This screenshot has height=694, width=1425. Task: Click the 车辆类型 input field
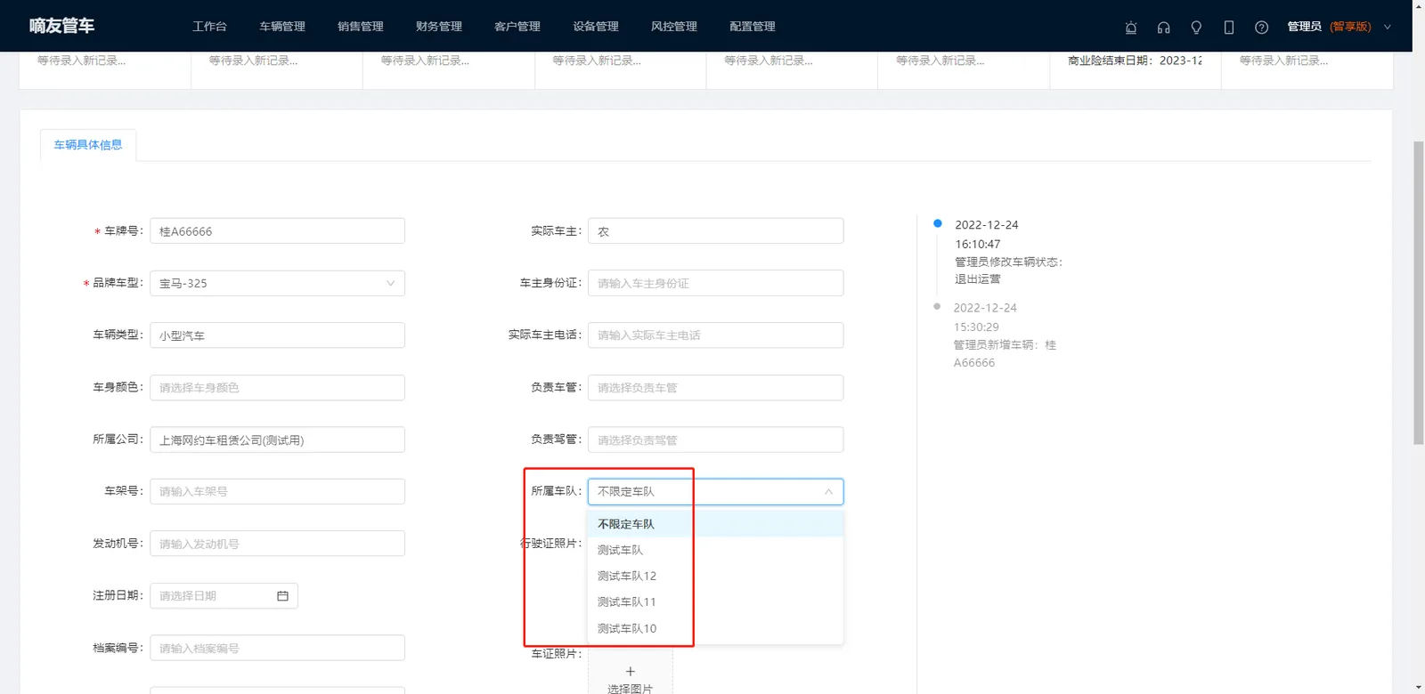[277, 335]
